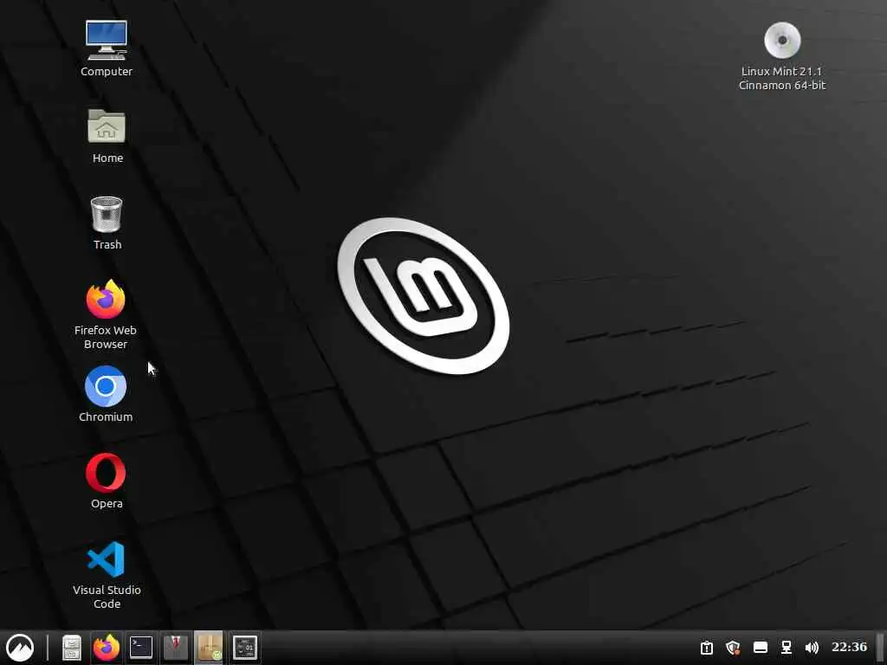
Task: Open the network connection tray icon
Action: [787, 648]
